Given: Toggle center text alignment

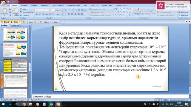Looking at the screenshot, I should [72, 14].
